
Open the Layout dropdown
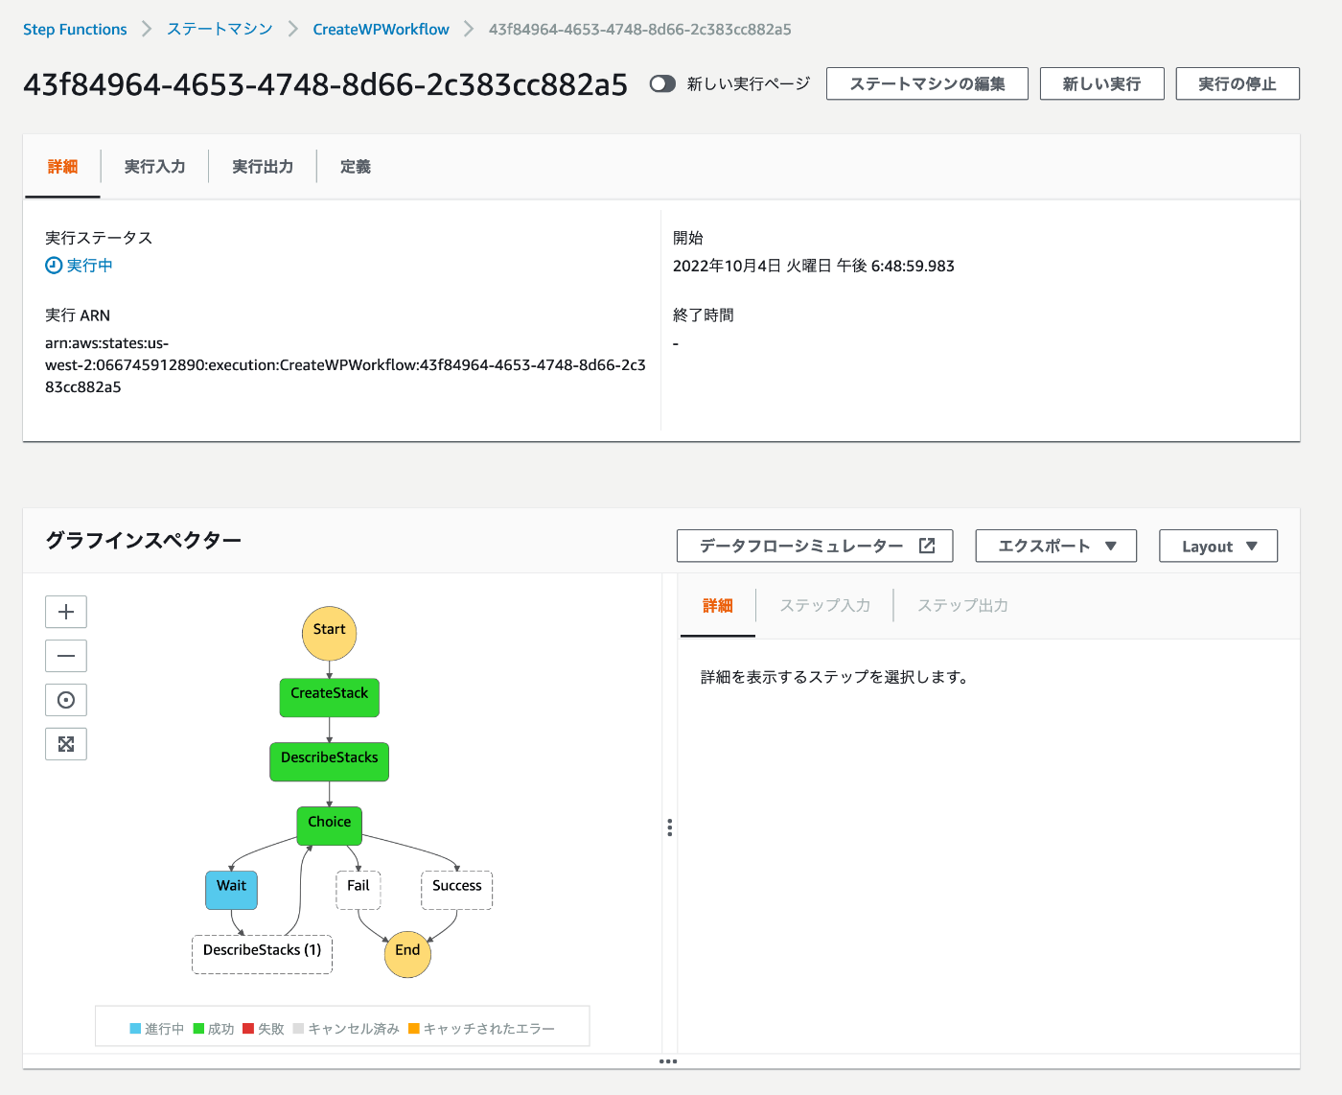[x=1217, y=546]
